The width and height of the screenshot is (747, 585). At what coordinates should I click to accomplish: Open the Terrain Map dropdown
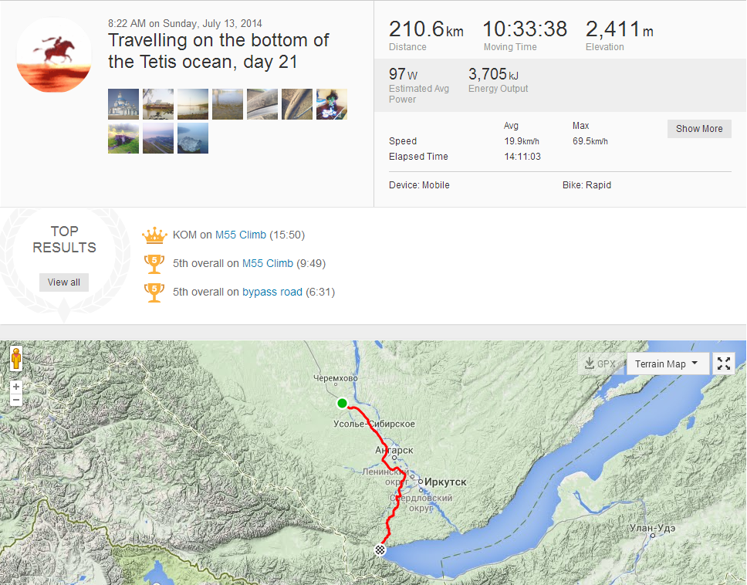pos(668,364)
